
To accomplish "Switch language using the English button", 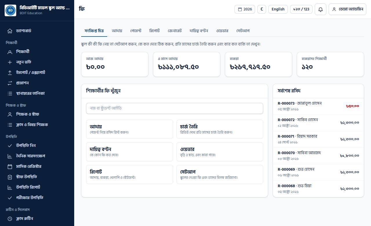I will click(x=278, y=9).
